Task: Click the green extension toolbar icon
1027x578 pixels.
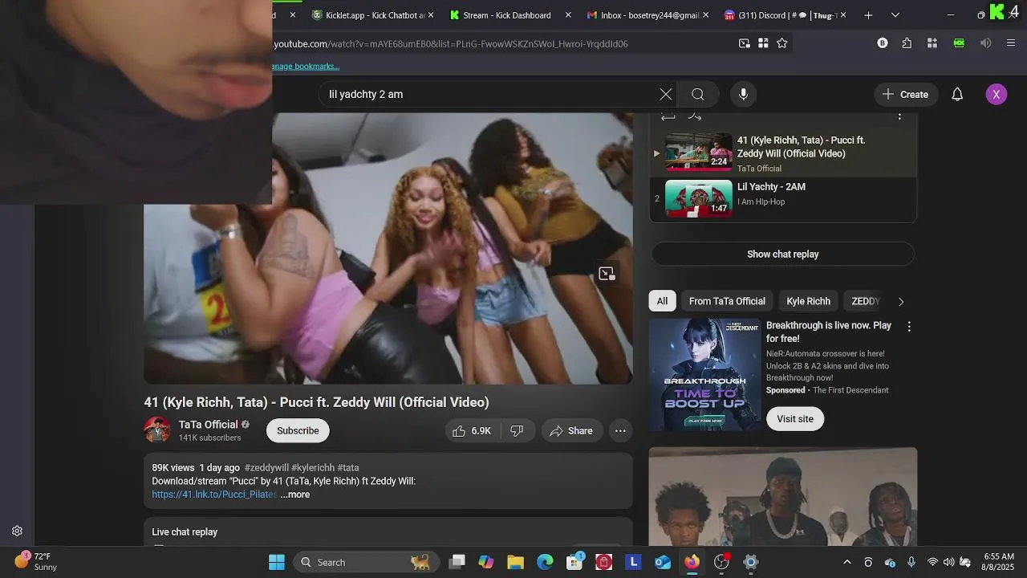Action: pyautogui.click(x=959, y=43)
